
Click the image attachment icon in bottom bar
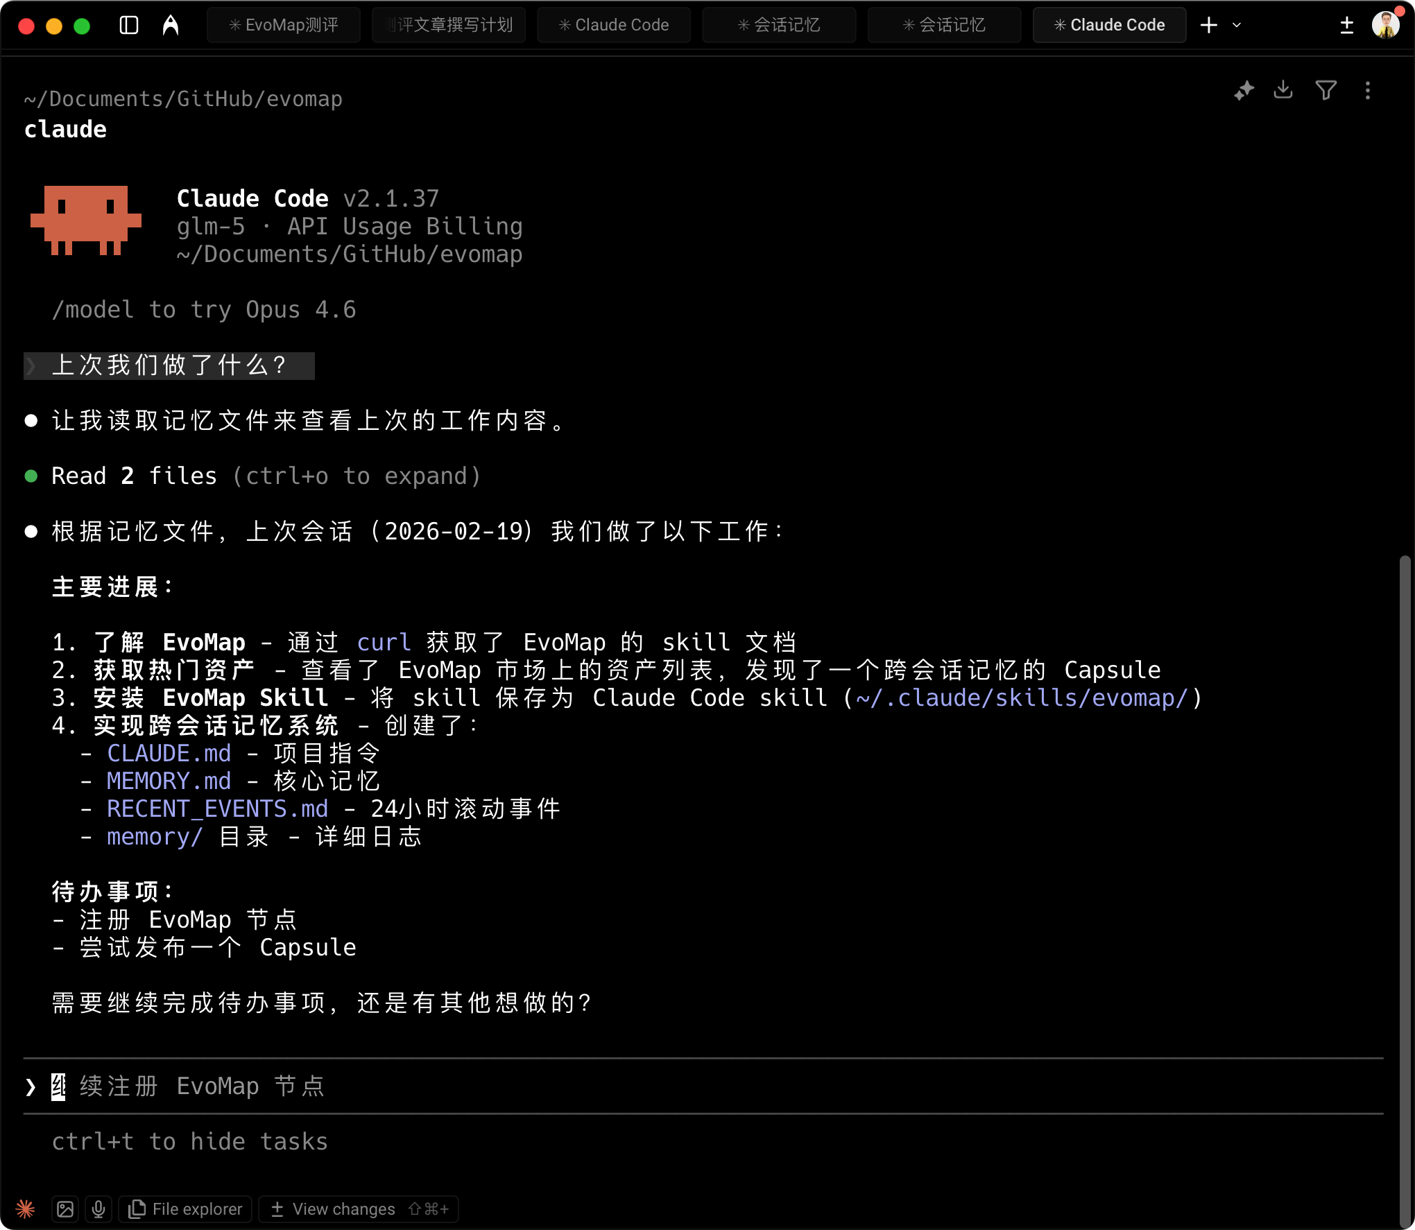pos(65,1209)
